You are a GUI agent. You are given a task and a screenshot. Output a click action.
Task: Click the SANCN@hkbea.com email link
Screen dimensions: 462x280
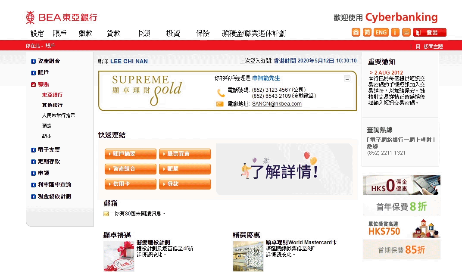click(x=277, y=104)
